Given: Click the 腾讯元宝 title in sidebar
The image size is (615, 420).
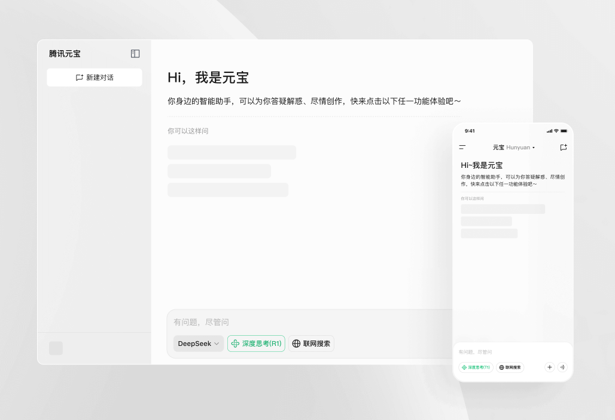Looking at the screenshot, I should click(x=65, y=54).
